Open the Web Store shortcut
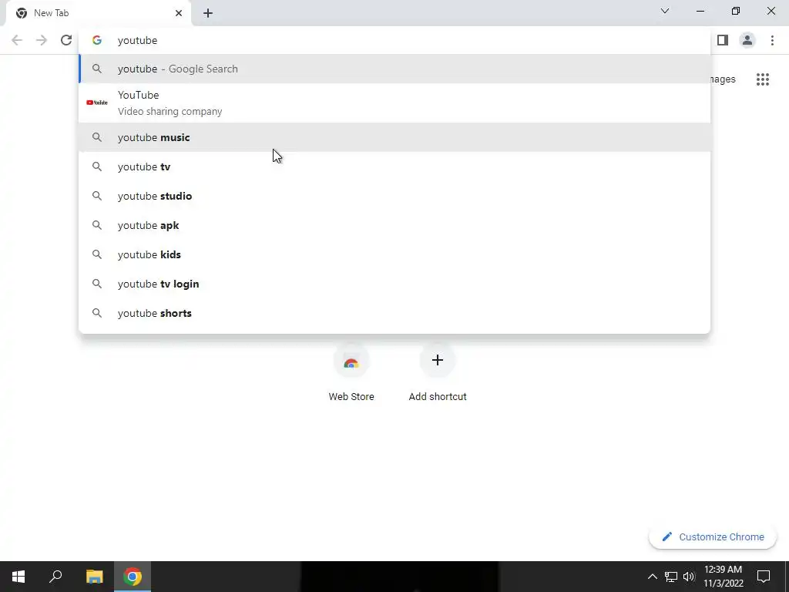789x592 pixels. pyautogui.click(x=351, y=373)
